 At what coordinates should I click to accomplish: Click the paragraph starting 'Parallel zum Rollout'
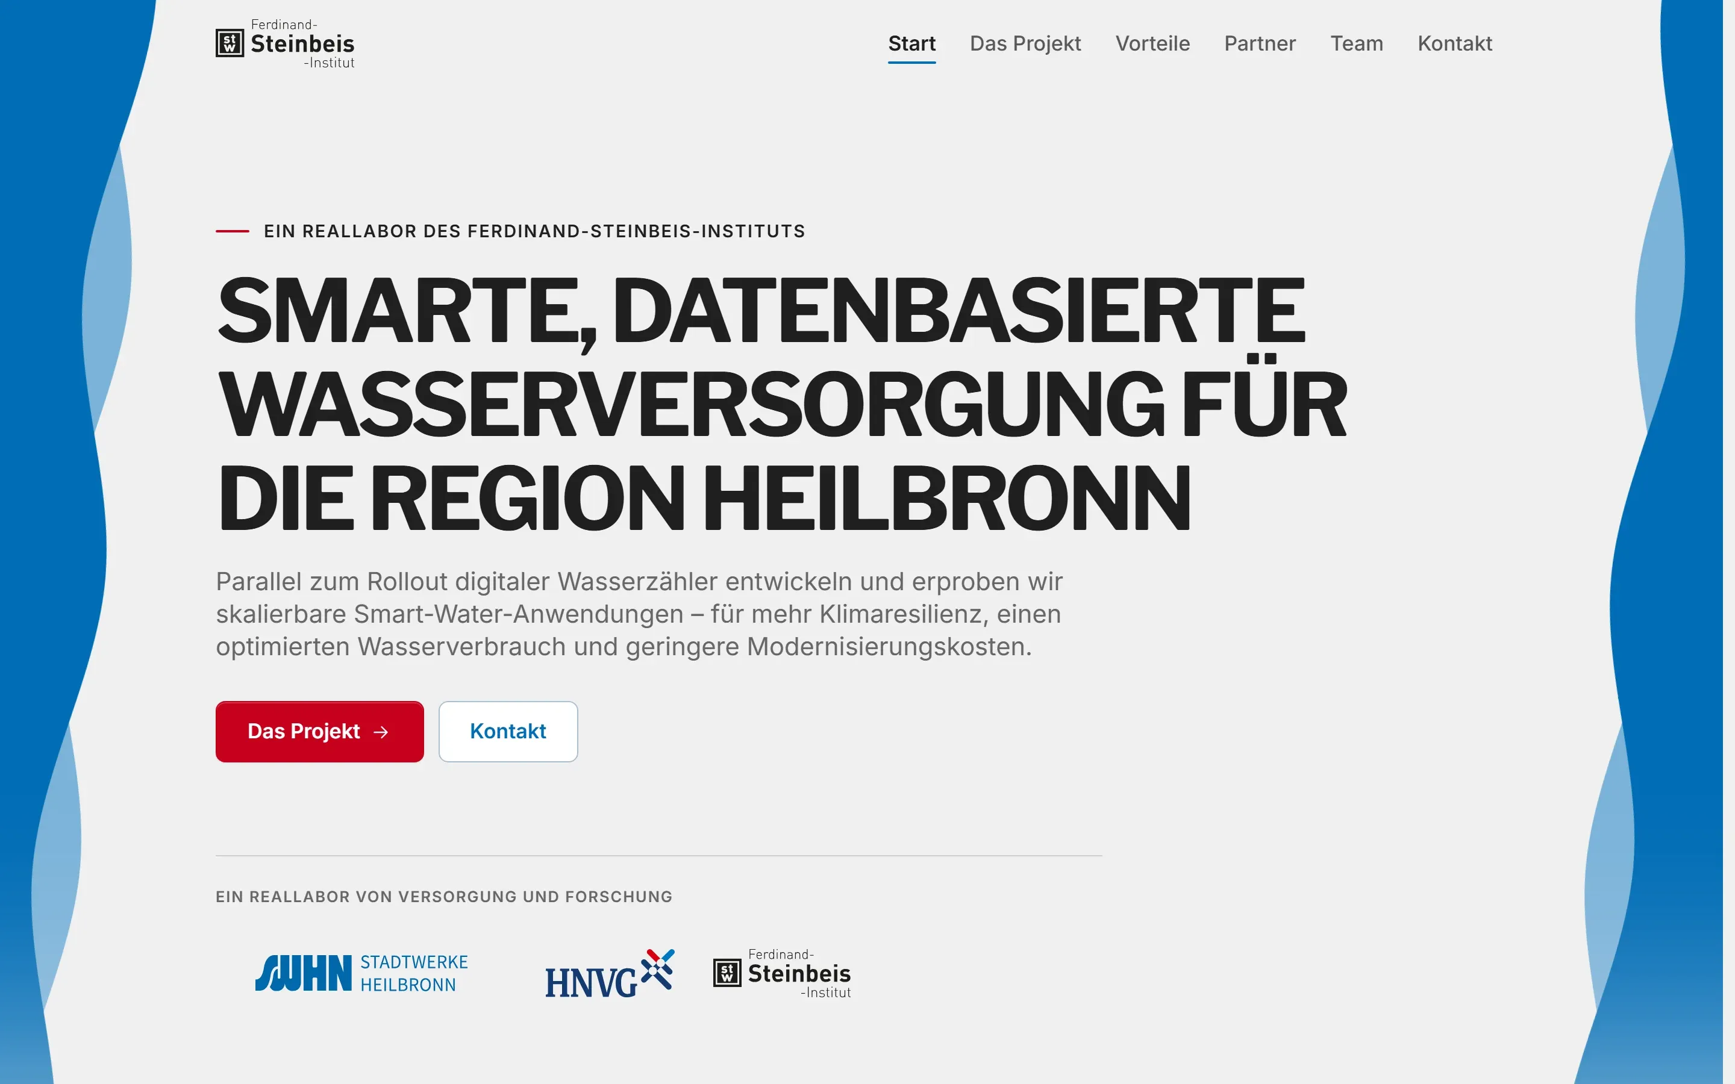point(639,614)
